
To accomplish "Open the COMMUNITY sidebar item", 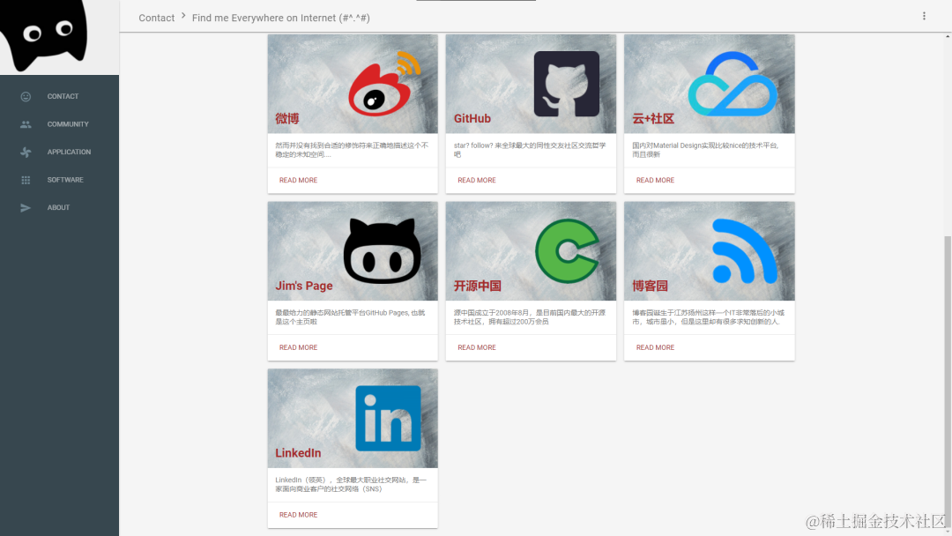I will 60,124.
